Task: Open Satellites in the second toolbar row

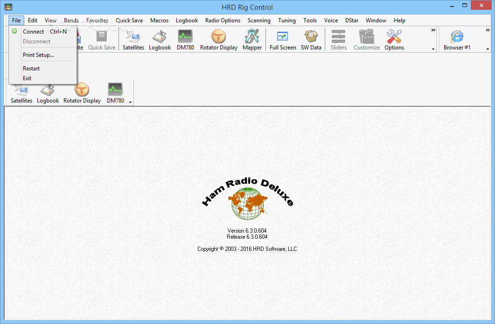Action: coord(21,93)
